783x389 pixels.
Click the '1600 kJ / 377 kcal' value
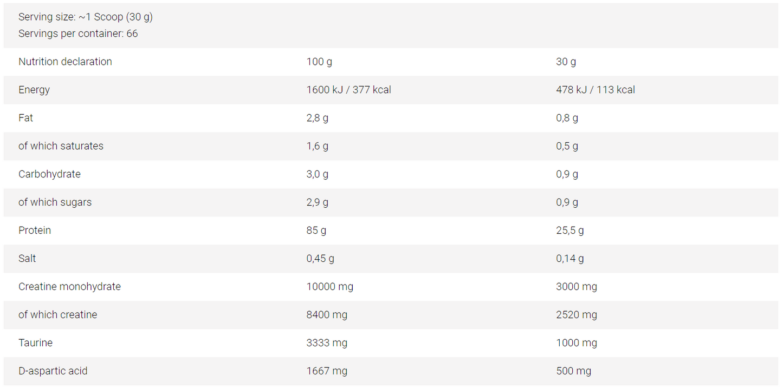[x=348, y=90]
